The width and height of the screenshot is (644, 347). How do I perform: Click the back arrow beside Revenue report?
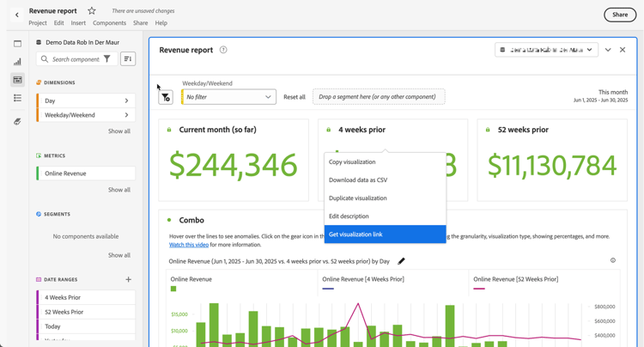(x=17, y=15)
